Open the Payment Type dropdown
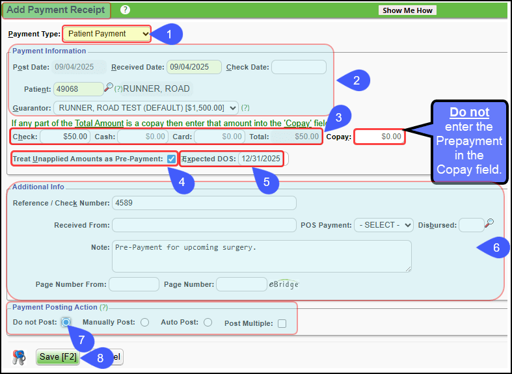The height and width of the screenshot is (374, 512). [x=107, y=34]
